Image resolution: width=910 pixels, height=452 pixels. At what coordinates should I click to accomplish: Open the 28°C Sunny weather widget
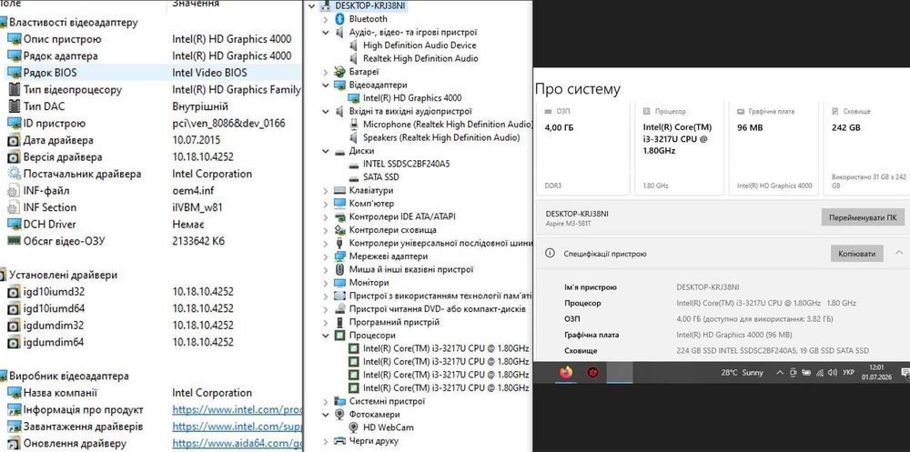[743, 373]
